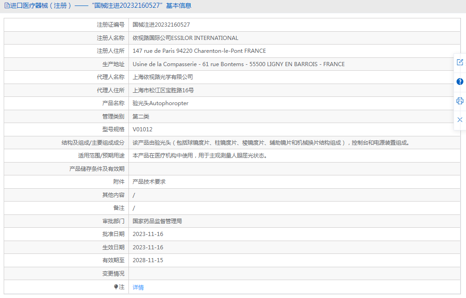Image resolution: width=466 pixels, height=298 pixels.
Task: Click structure description 该产品由验光头 text
Action: (x=271, y=143)
